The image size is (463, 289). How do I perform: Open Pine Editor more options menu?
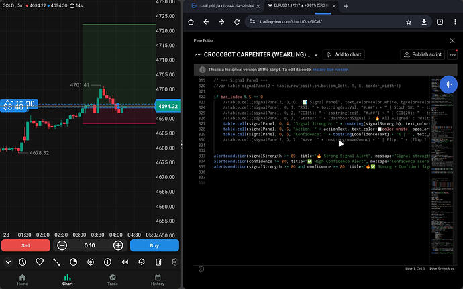point(452,54)
